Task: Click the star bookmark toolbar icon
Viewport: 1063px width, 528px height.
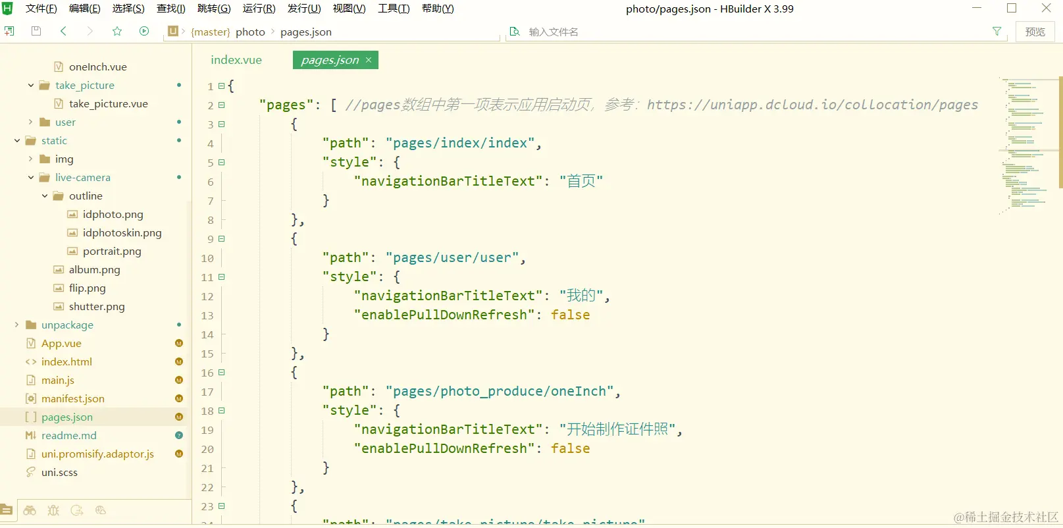Action: click(117, 31)
